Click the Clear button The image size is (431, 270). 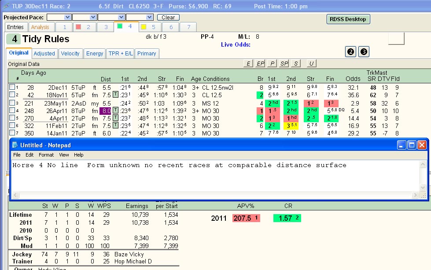(168, 17)
